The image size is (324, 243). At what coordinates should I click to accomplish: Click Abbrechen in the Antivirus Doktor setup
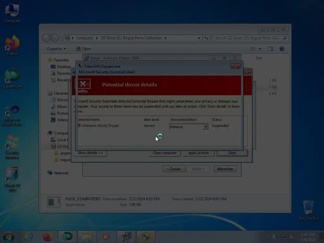pos(225,169)
